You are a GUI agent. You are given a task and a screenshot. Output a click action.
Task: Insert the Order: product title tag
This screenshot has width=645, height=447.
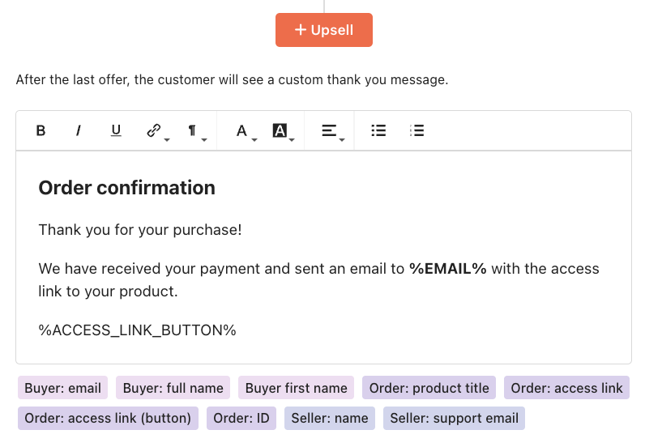click(x=429, y=388)
